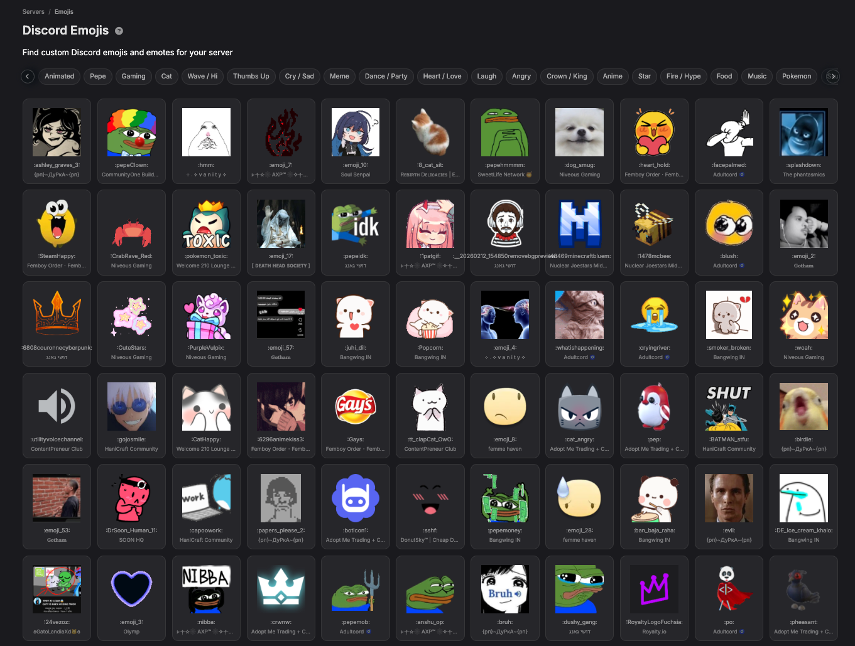Choose the Fire / Hype filter

point(683,76)
